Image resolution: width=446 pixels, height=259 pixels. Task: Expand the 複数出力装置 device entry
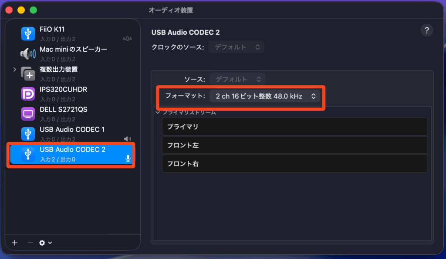[x=14, y=70]
